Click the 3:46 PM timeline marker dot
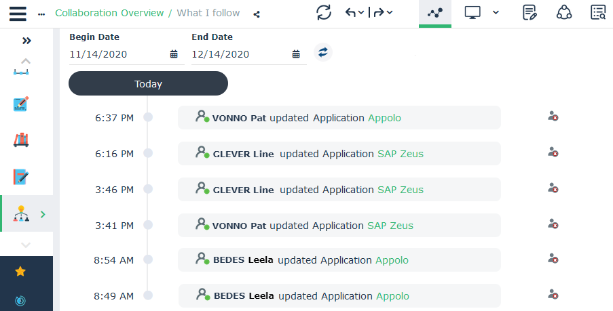Image resolution: width=613 pixels, height=311 pixels. coord(148,190)
